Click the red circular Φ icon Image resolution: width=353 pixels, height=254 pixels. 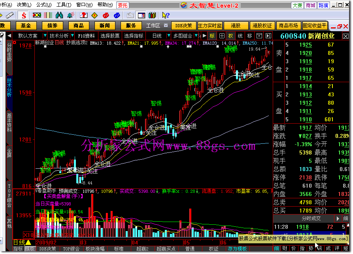[106, 15]
